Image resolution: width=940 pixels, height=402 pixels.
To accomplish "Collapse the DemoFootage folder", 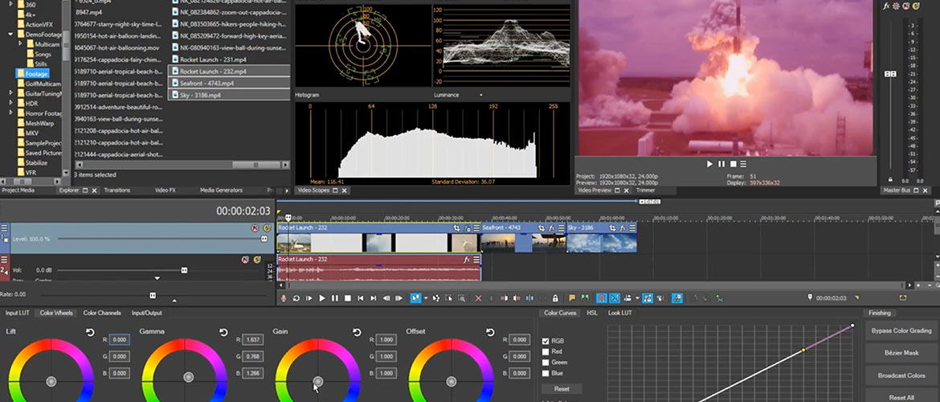I will (x=11, y=35).
